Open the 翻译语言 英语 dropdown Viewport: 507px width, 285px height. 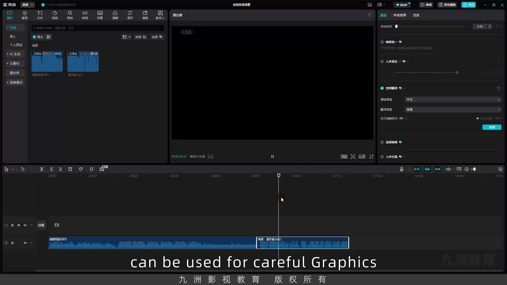453,110
